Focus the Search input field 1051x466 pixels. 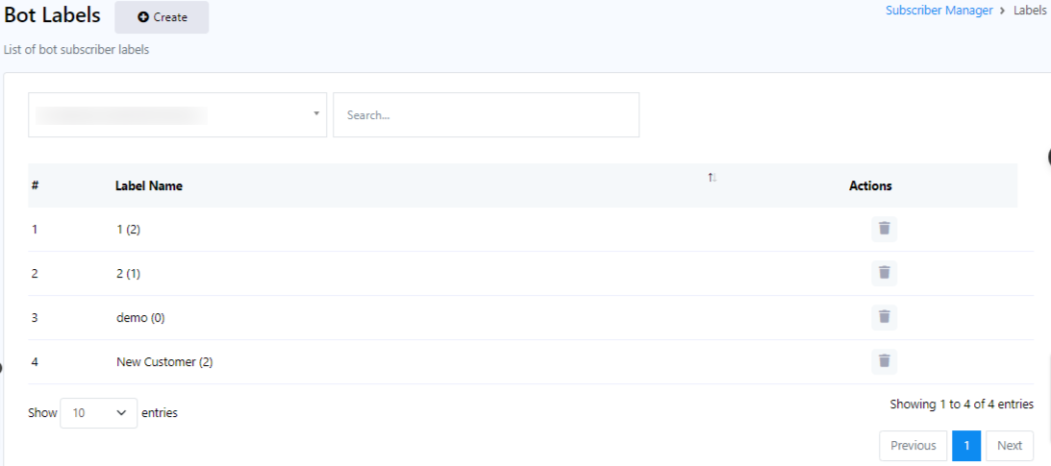pyautogui.click(x=486, y=114)
